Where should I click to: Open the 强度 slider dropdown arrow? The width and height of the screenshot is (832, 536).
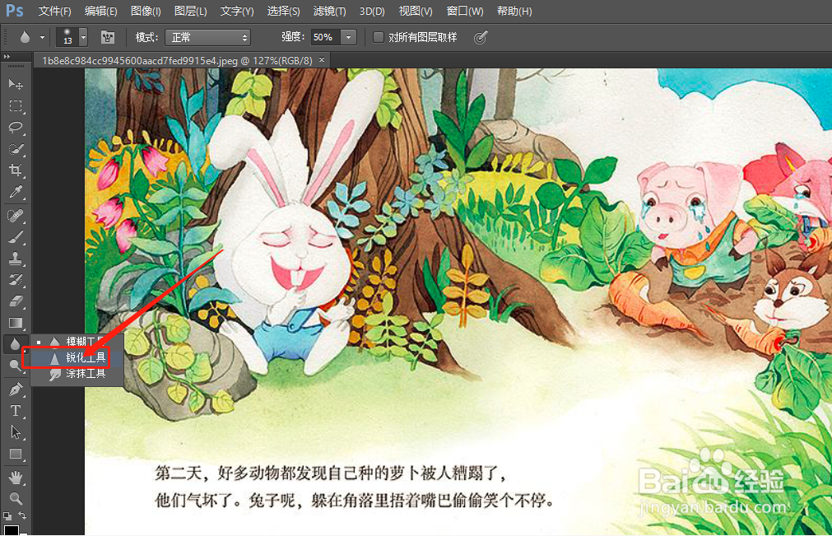(x=349, y=37)
